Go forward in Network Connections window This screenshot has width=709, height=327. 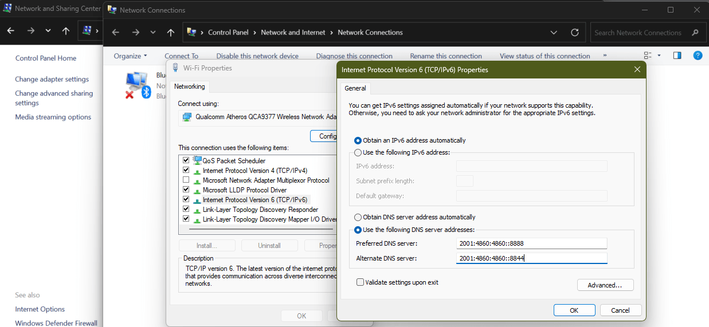point(136,33)
